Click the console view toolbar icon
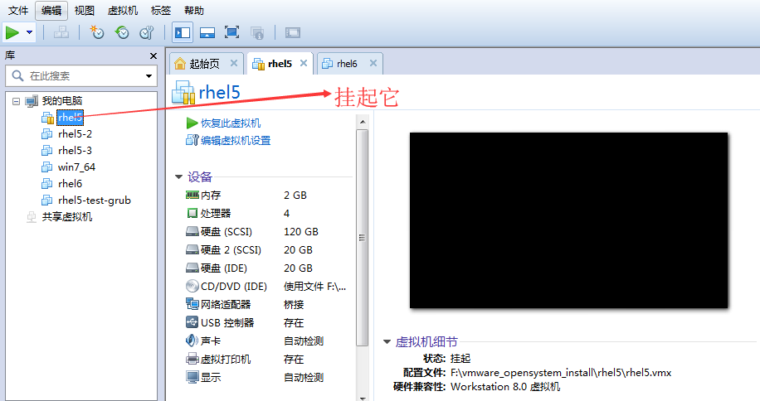This screenshot has width=760, height=401. point(293,32)
